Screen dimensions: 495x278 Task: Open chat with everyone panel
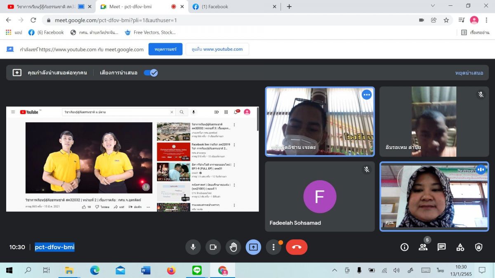441,247
